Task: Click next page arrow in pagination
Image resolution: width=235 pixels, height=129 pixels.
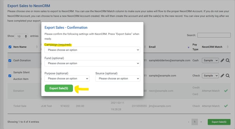Action: pyautogui.click(x=201, y=122)
